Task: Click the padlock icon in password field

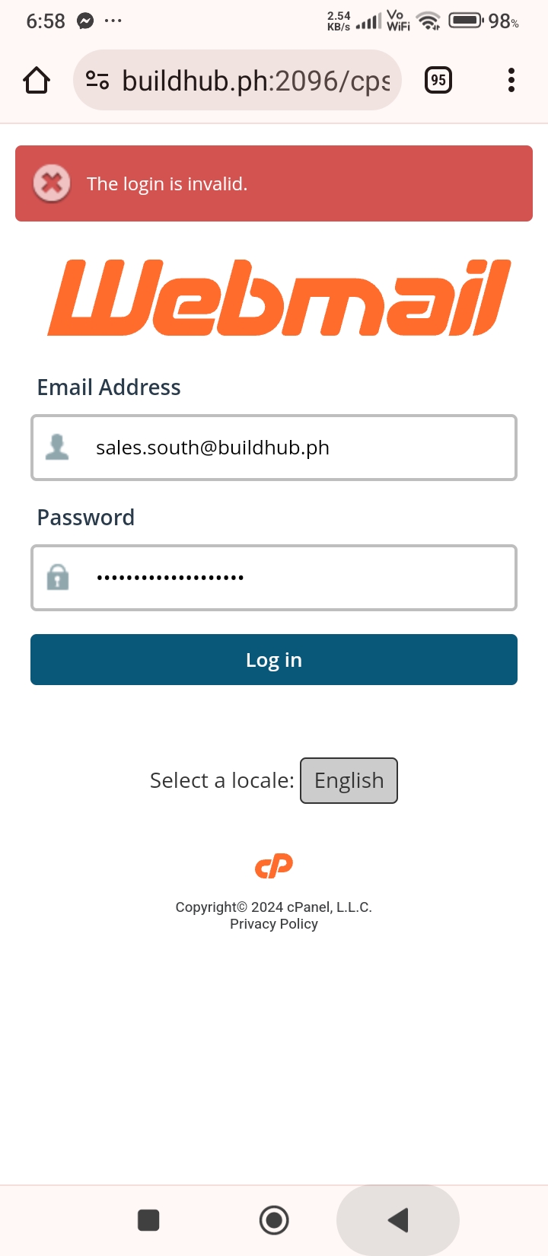Action: 57,577
